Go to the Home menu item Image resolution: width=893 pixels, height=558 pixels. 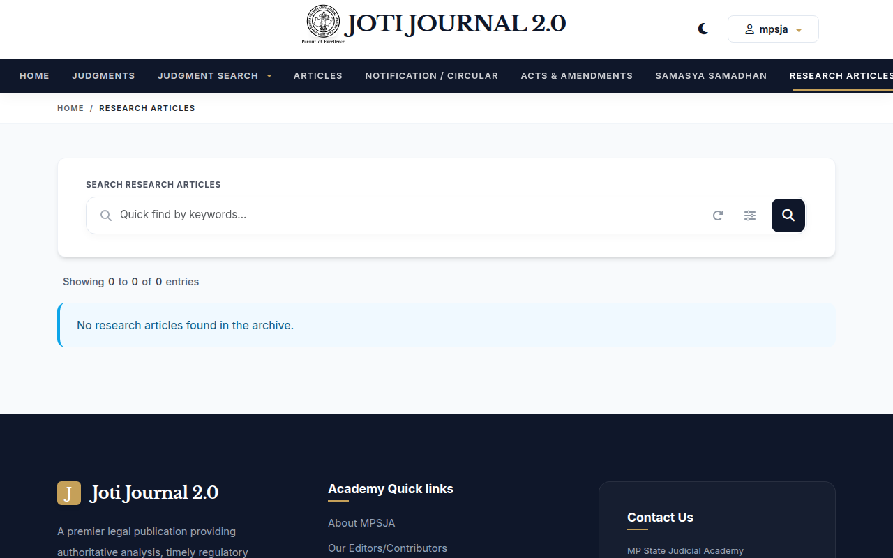coord(34,75)
